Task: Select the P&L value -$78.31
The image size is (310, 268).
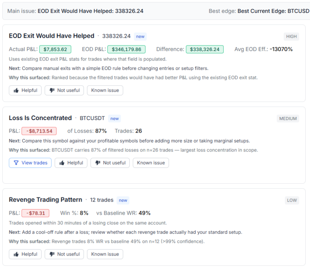Action: click(35, 213)
